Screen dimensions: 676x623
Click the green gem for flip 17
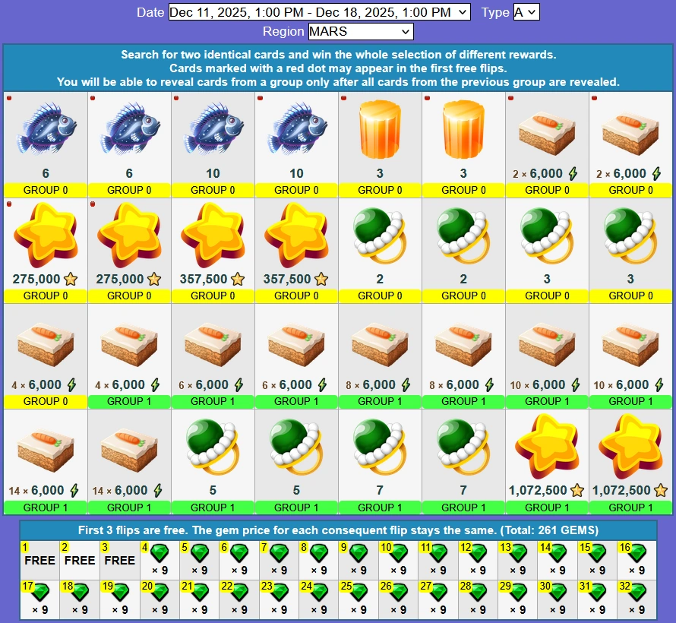40,593
